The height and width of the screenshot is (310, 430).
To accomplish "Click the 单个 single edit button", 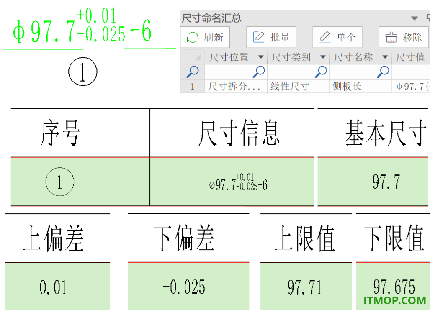I will [x=337, y=37].
